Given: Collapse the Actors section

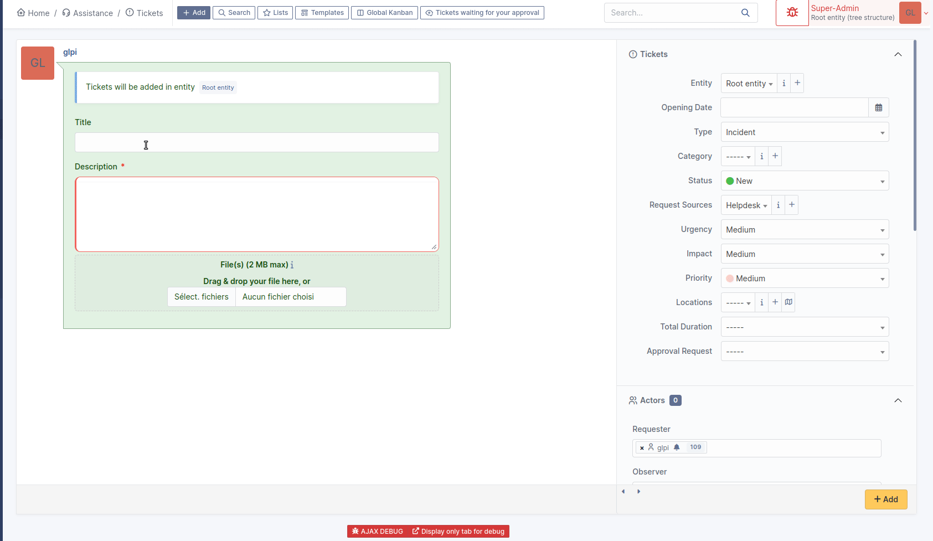Looking at the screenshot, I should point(898,400).
